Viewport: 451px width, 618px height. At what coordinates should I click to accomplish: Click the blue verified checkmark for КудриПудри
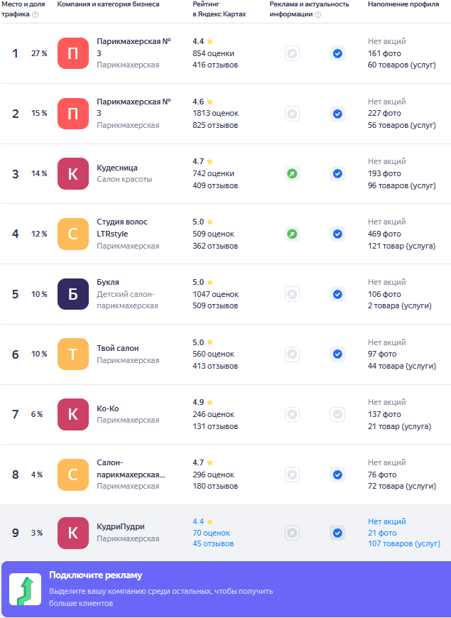[x=337, y=533]
